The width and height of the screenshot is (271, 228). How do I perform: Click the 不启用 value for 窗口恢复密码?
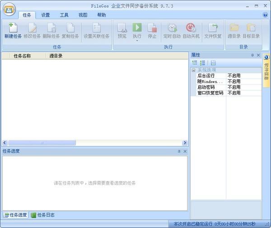tap(234, 93)
